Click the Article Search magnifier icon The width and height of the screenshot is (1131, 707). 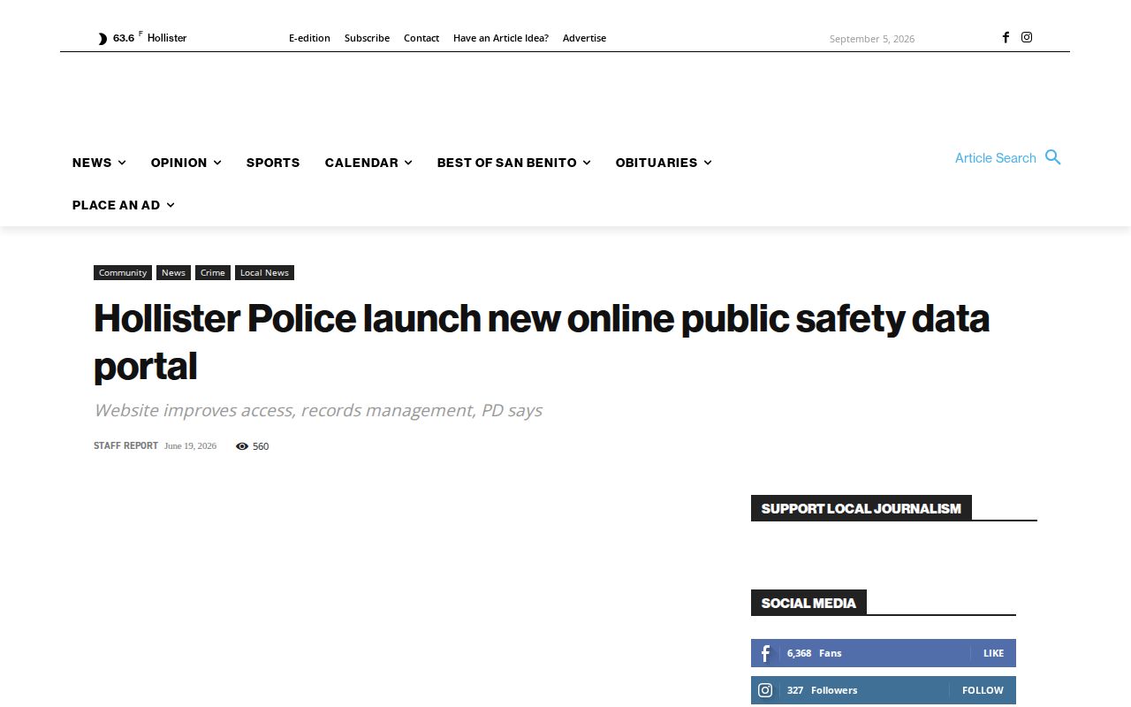[x=1052, y=157]
